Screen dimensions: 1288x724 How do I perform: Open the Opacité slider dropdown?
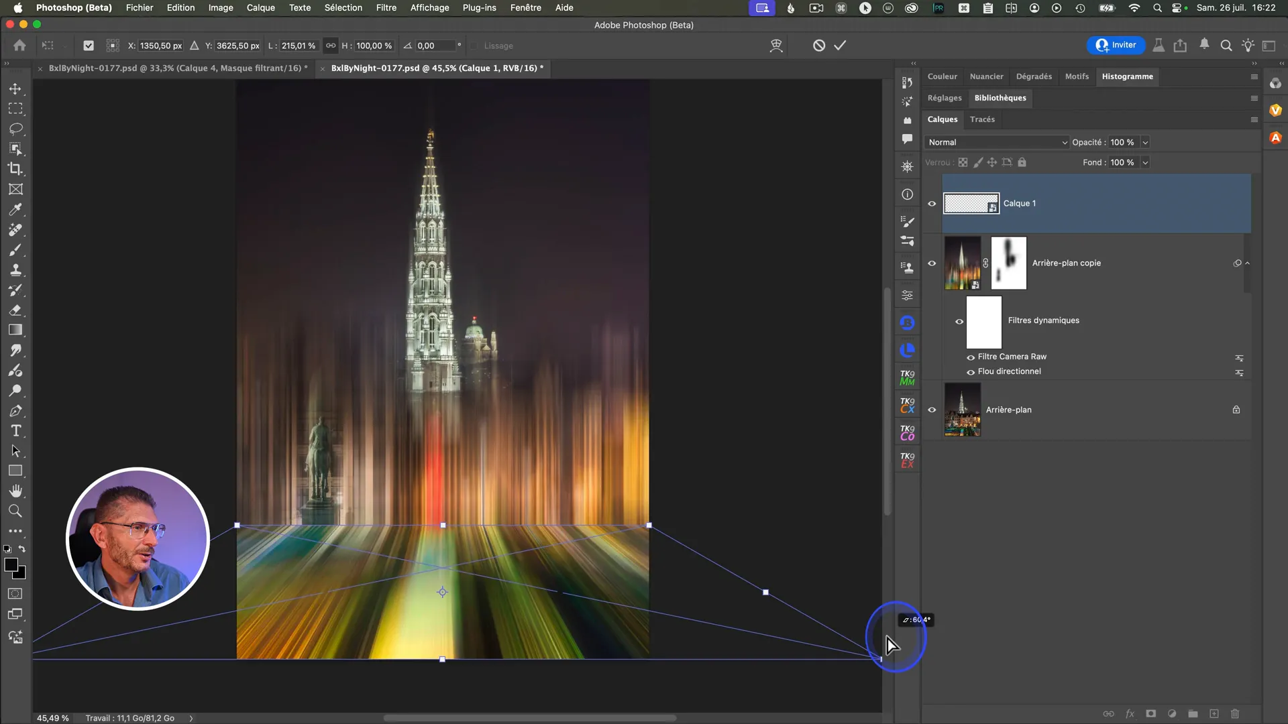1145,142
